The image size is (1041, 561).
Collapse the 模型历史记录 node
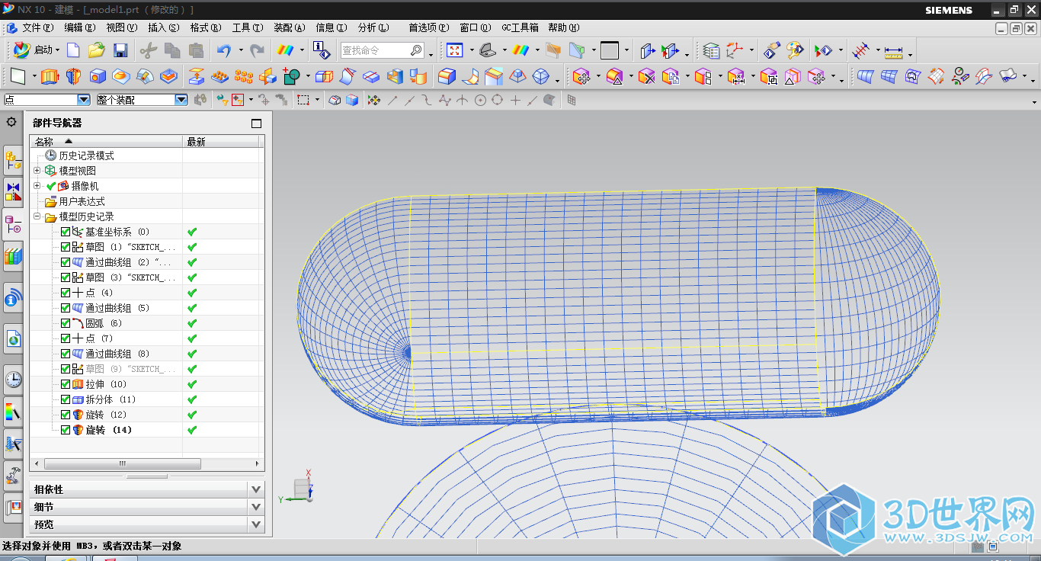point(37,216)
